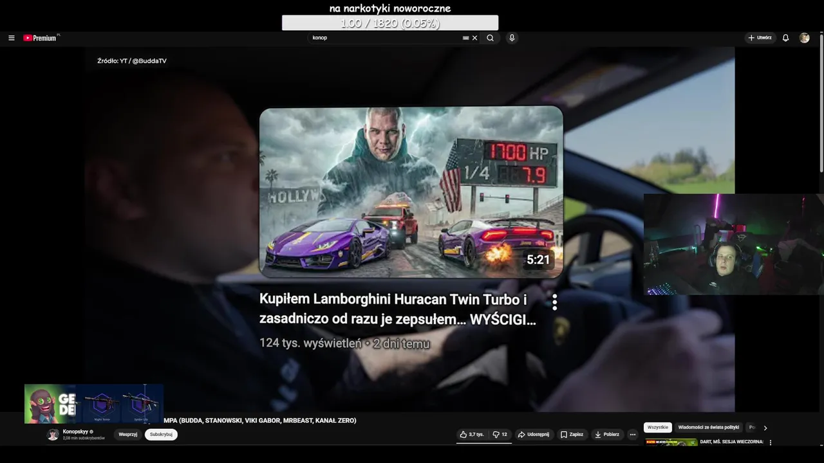Download video via the Pobierz button

(607, 435)
